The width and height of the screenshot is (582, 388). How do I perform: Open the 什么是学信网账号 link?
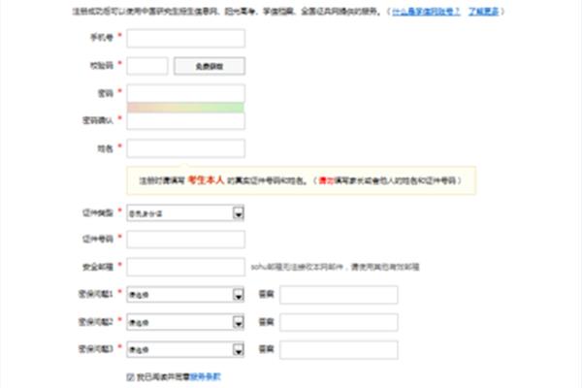tap(426, 12)
